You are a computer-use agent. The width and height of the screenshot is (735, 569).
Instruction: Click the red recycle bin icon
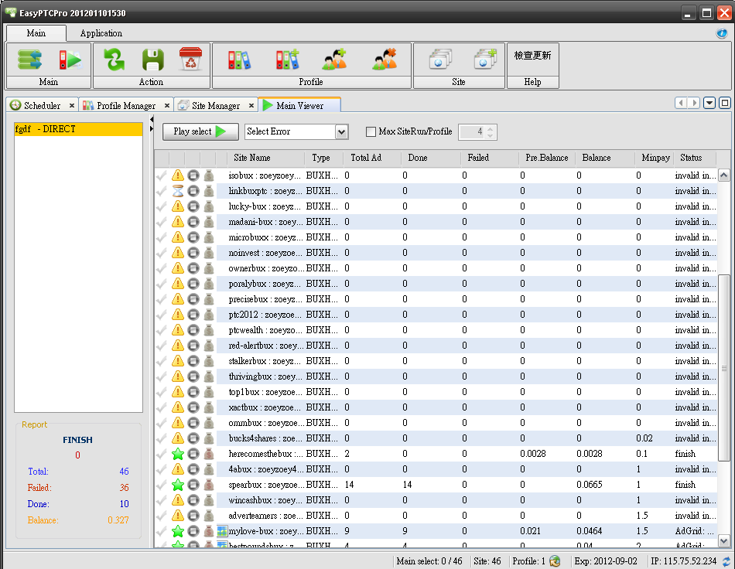coord(190,60)
